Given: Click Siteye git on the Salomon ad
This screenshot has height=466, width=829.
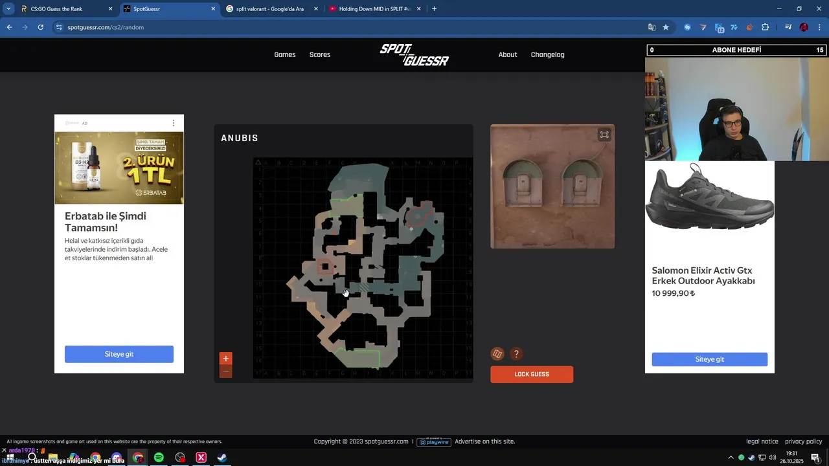Looking at the screenshot, I should [x=710, y=359].
